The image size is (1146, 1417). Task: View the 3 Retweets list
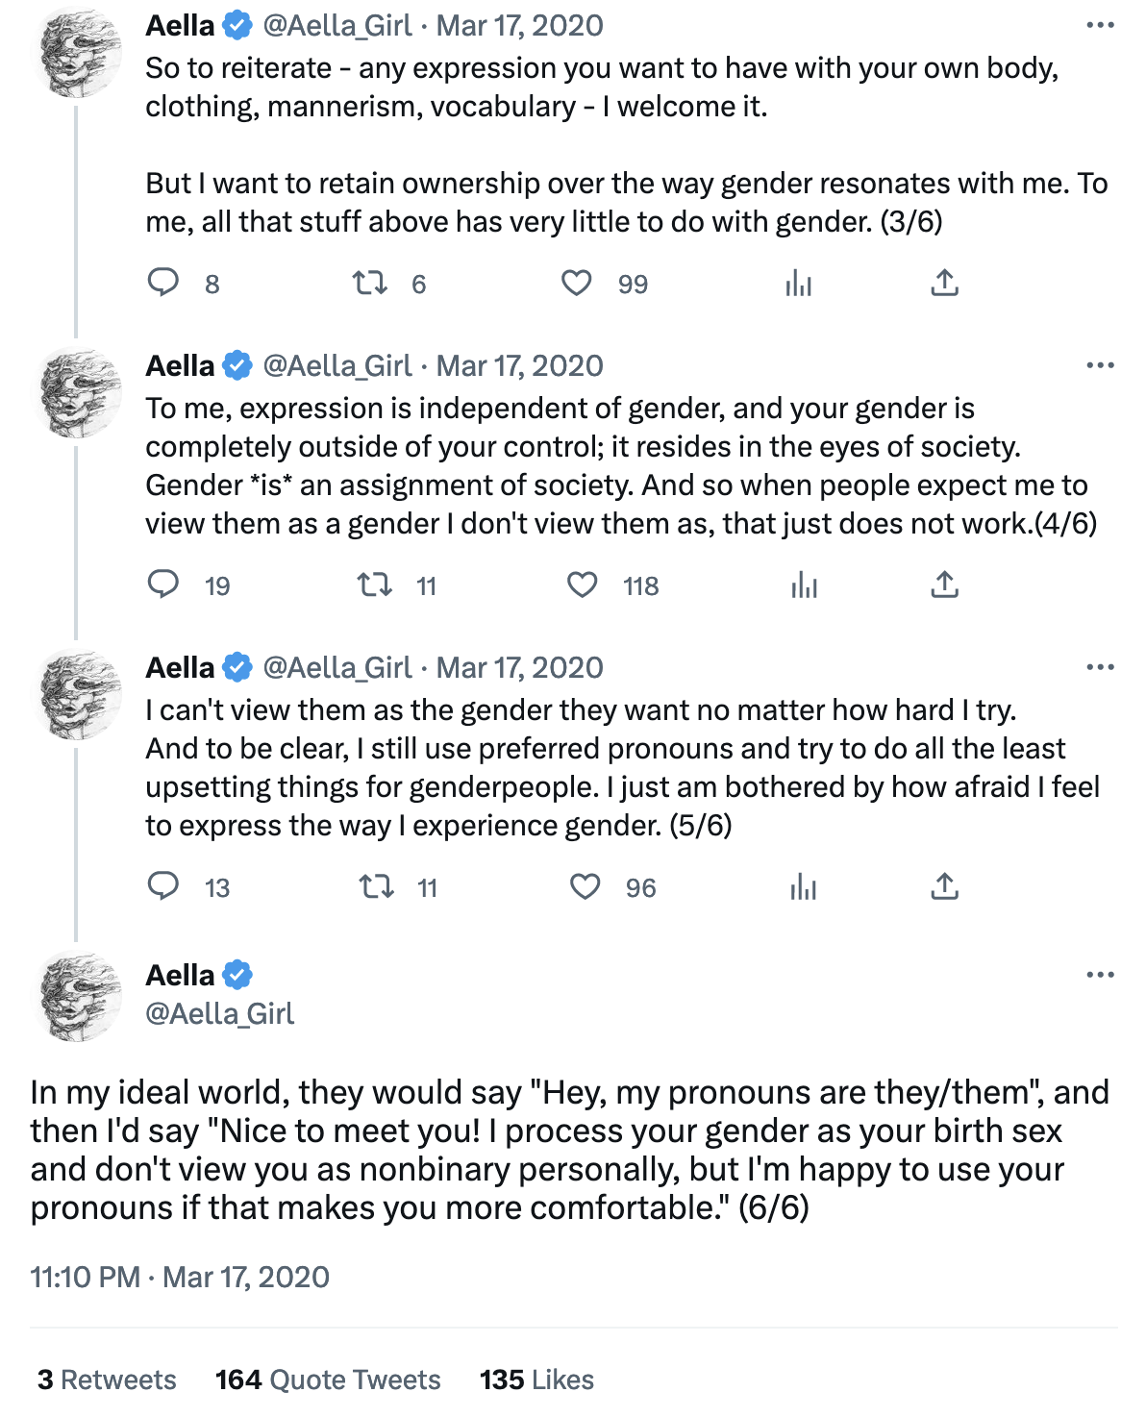click(107, 1380)
